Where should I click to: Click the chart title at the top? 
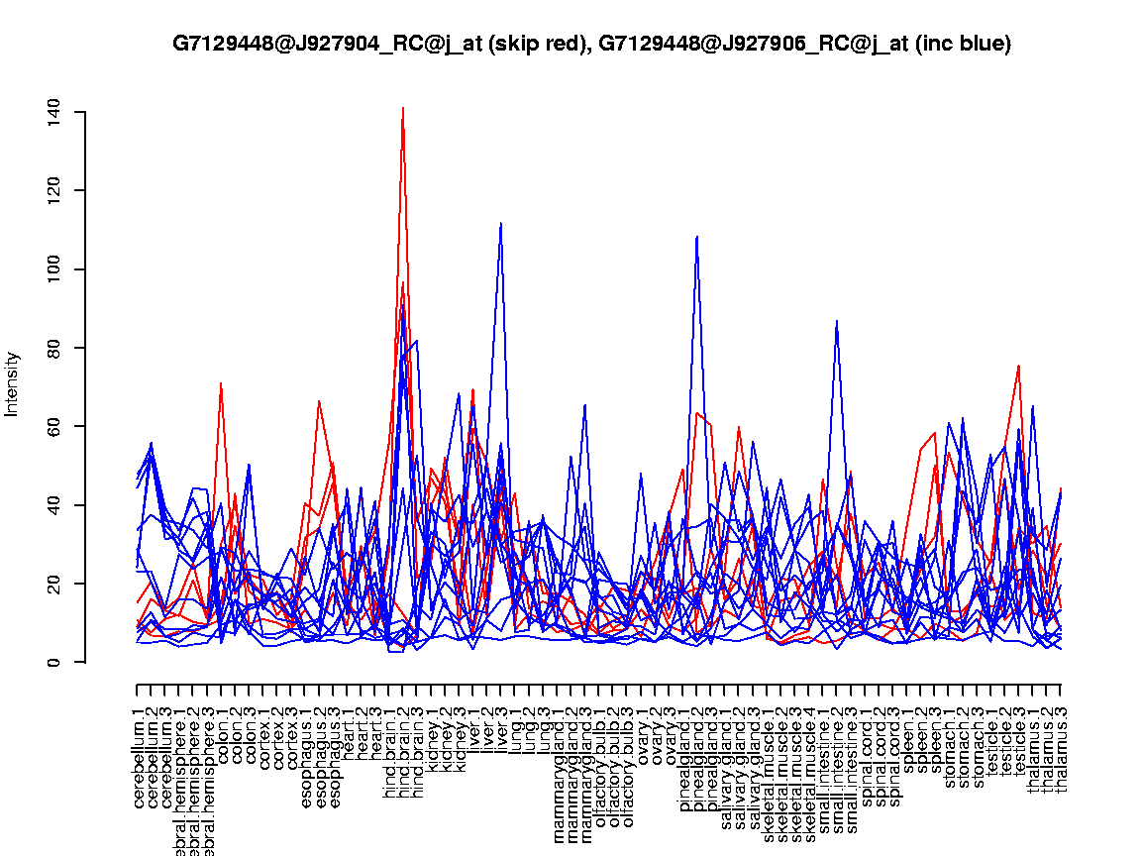(x=591, y=45)
